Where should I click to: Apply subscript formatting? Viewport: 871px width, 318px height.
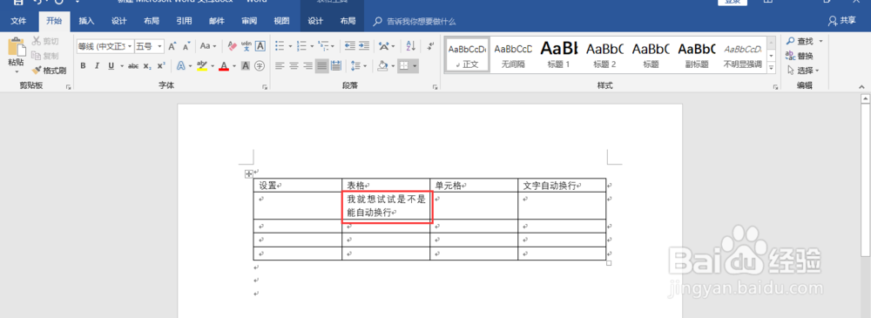click(147, 66)
